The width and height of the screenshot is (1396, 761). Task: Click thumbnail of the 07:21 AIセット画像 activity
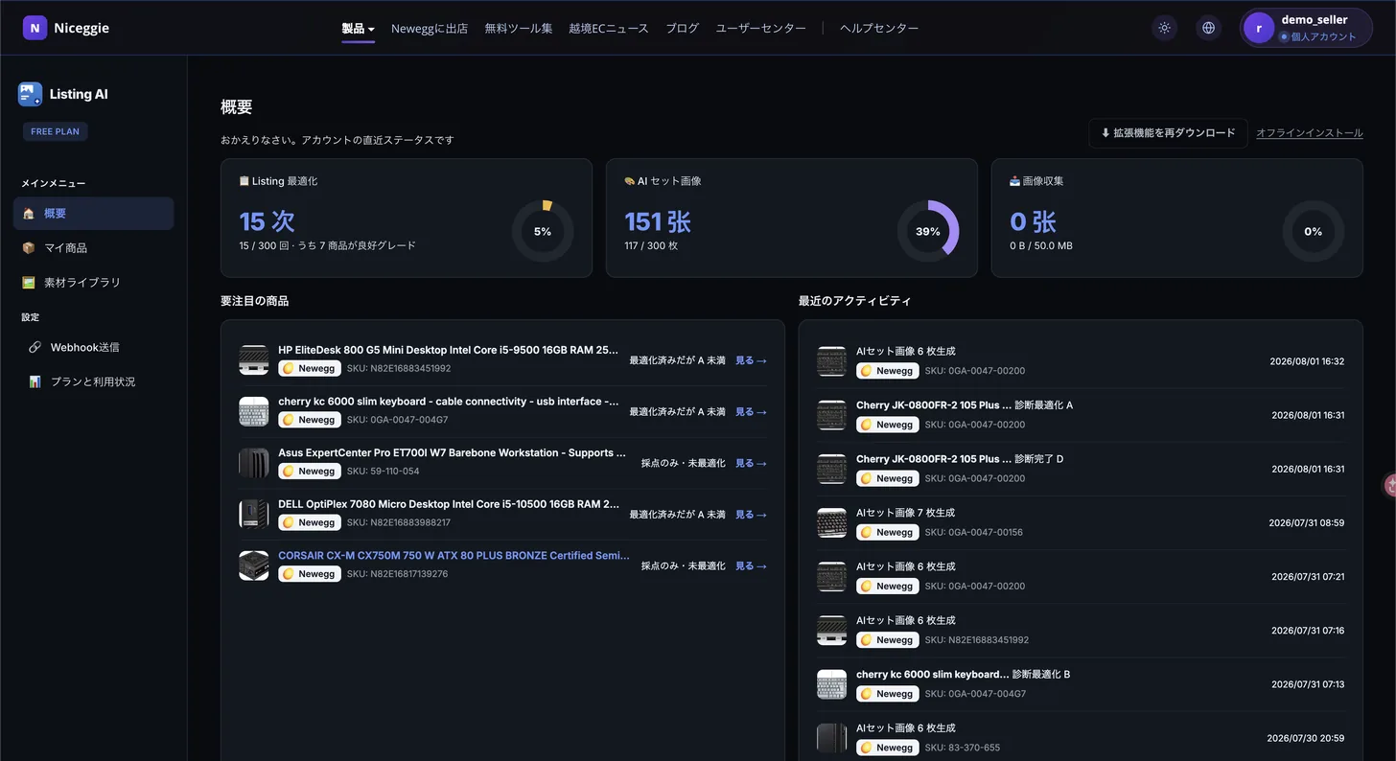[832, 576]
